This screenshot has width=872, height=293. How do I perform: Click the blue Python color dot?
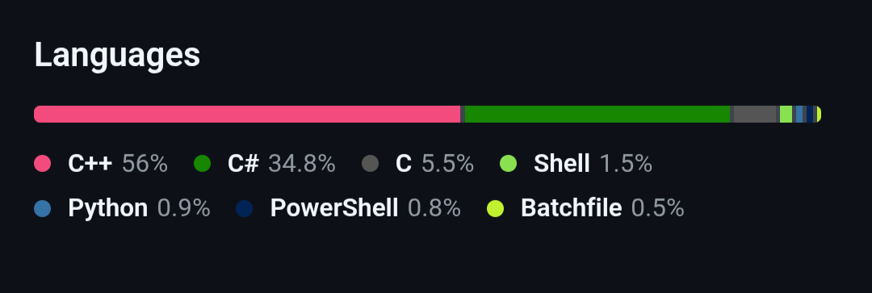pos(42,208)
